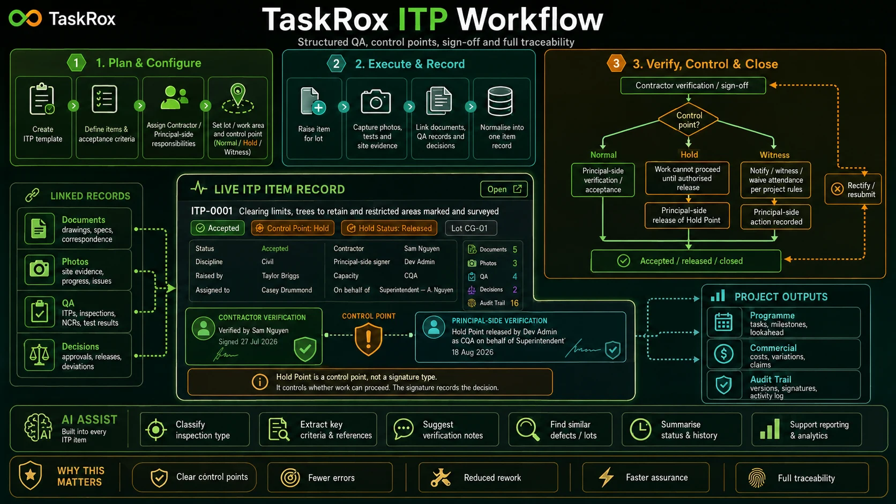896x504 pixels.
Task: Click the Accepted / released / closed box
Action: tap(686, 261)
